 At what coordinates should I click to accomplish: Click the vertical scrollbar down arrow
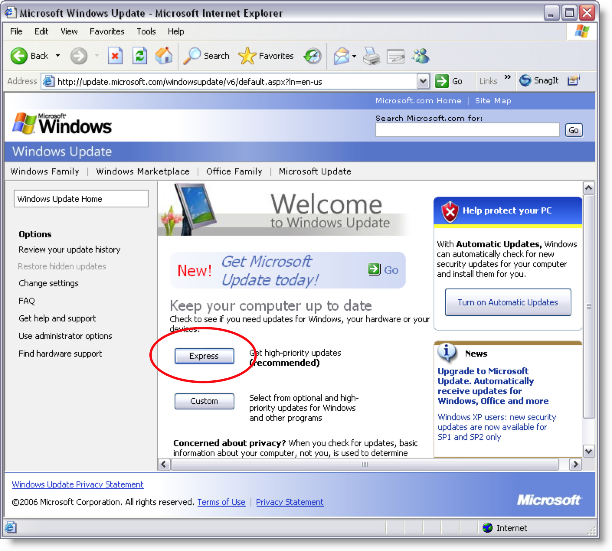point(589,451)
